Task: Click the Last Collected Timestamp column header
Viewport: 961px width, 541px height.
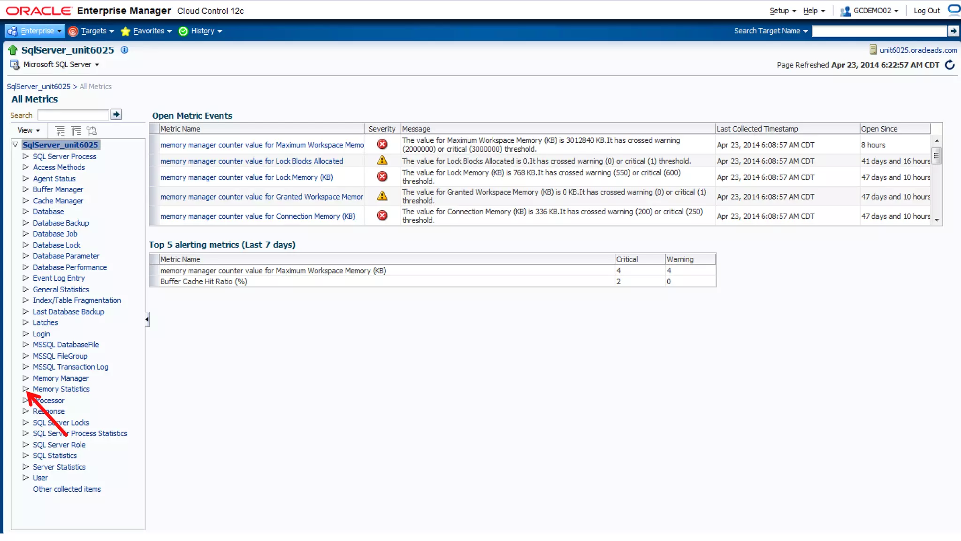Action: tap(787, 129)
